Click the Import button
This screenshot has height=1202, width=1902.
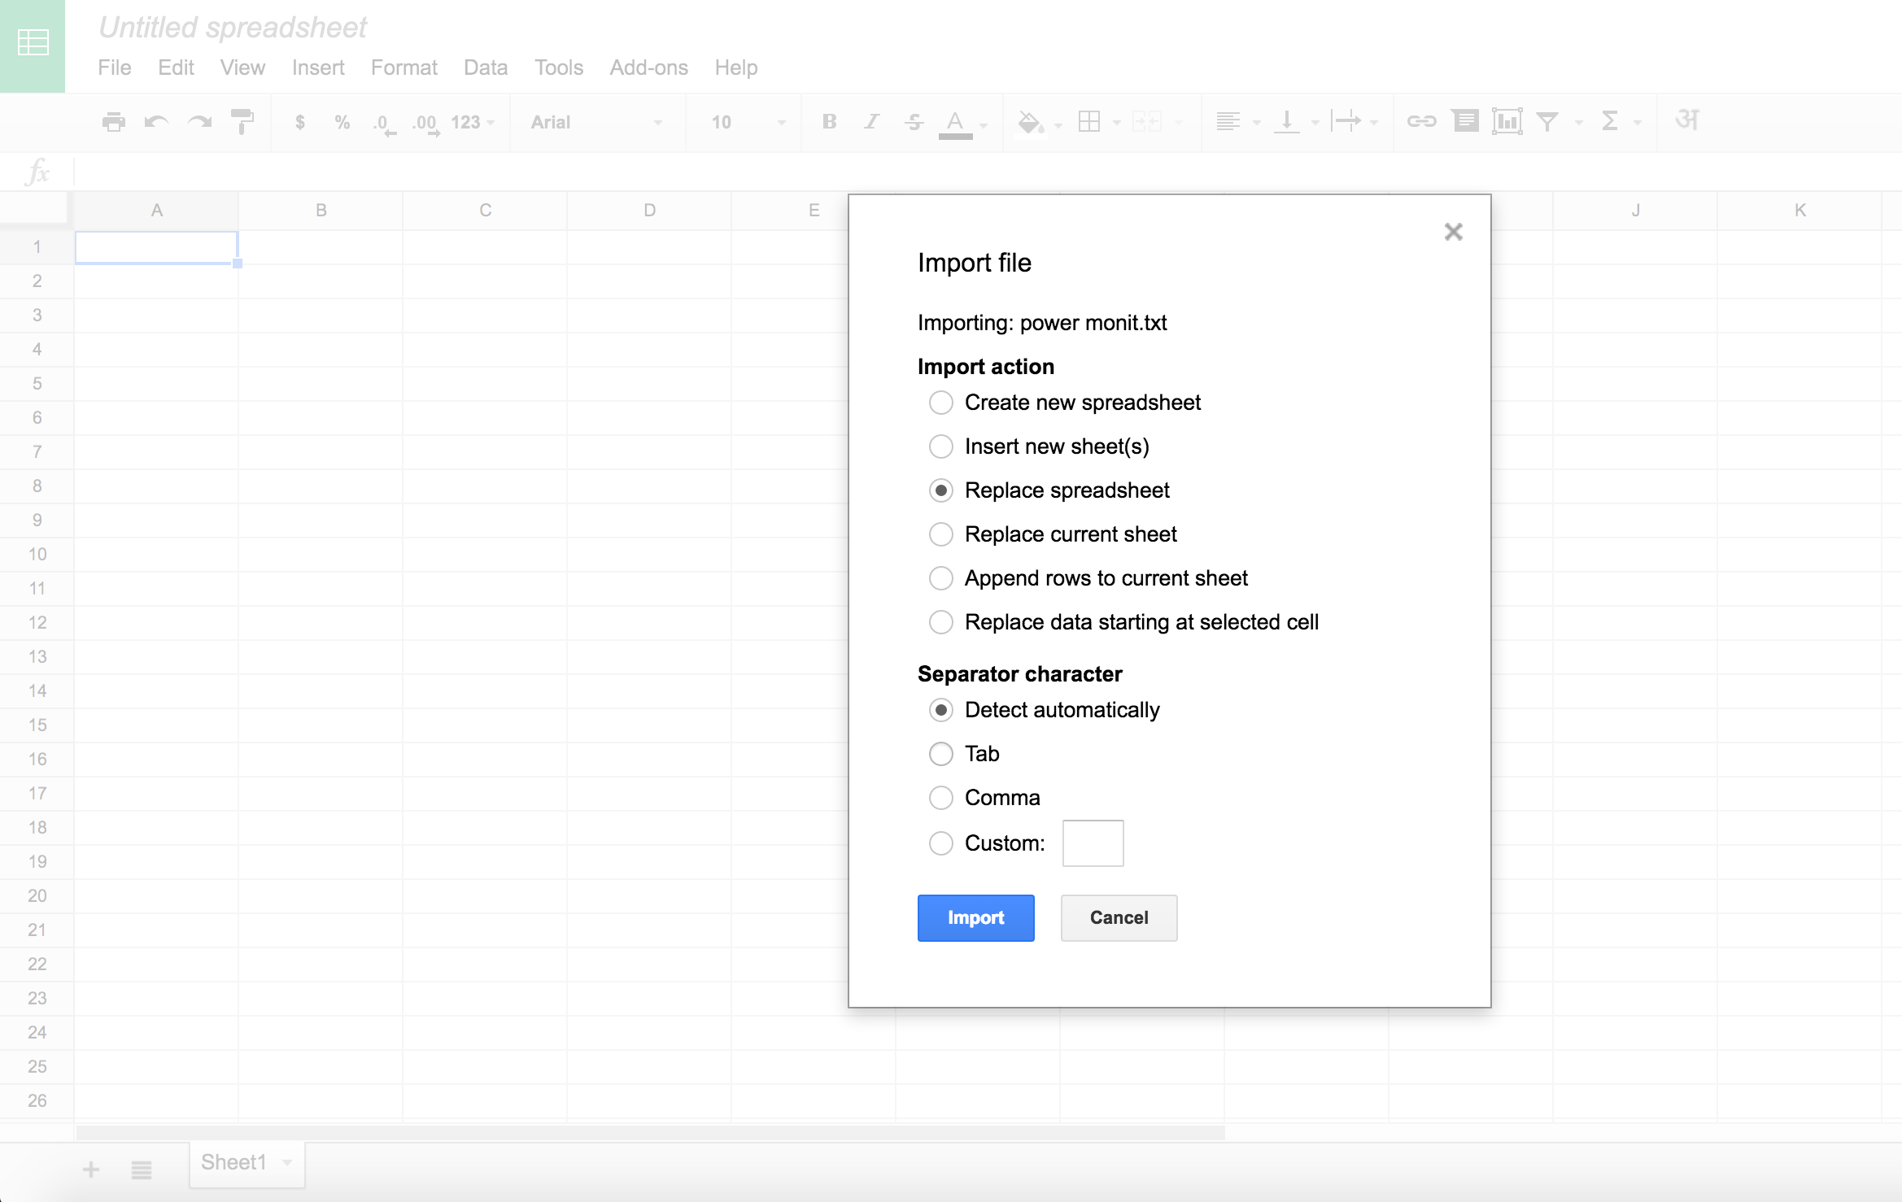tap(975, 917)
